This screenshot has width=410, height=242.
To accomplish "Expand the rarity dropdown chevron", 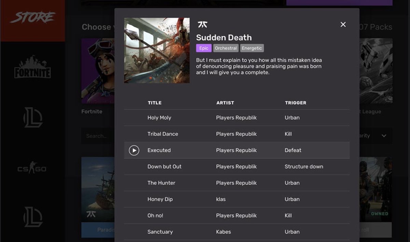I will coord(384,136).
